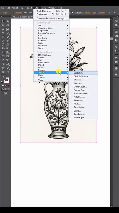
Task: Select the Symbol Sprayer tool
Action: click(3, 64)
